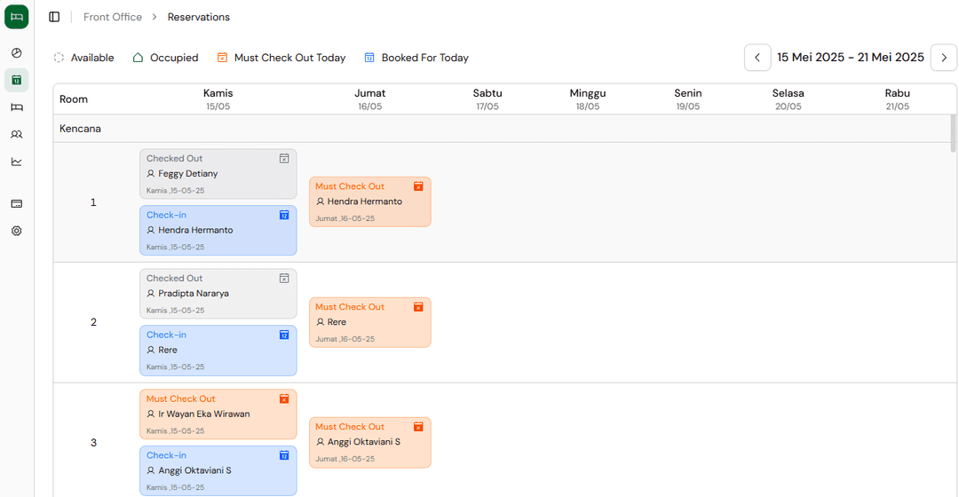Screen dimensions: 959x497
Task: Click red icon on Ir Wayan Eka Wirawan card
Action: (x=284, y=398)
